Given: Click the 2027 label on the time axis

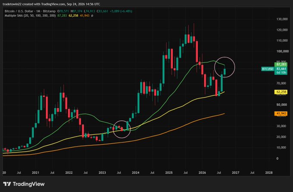Looking at the screenshot, I should click(x=235, y=173).
